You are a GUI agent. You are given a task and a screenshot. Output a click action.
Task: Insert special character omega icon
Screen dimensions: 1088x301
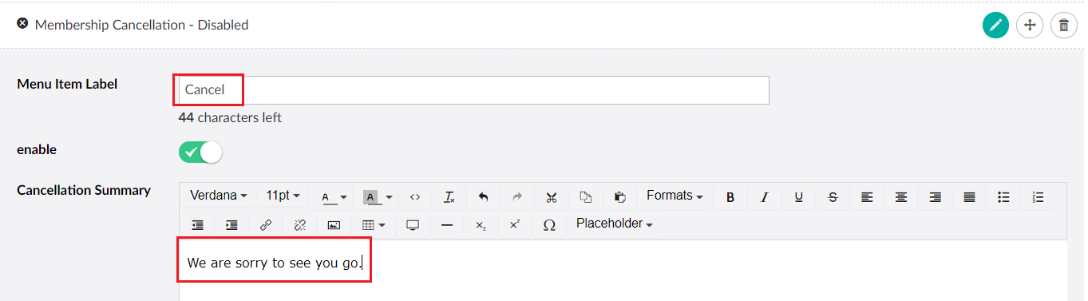(548, 225)
